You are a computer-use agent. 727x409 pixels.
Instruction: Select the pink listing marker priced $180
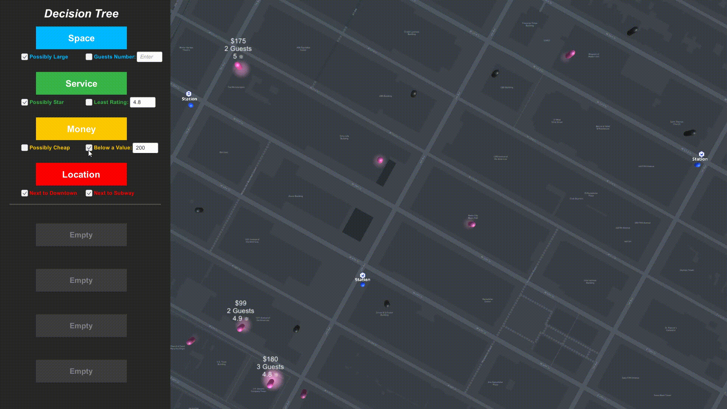point(270,383)
